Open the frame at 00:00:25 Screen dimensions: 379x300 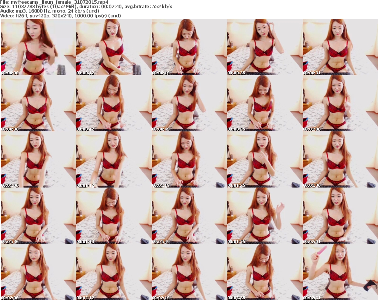pyautogui.click(x=265, y=47)
